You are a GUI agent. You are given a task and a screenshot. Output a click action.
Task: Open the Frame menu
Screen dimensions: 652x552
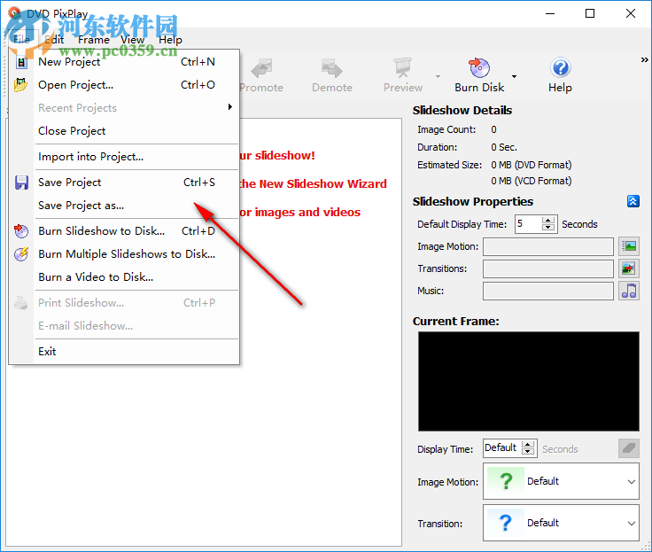point(94,40)
